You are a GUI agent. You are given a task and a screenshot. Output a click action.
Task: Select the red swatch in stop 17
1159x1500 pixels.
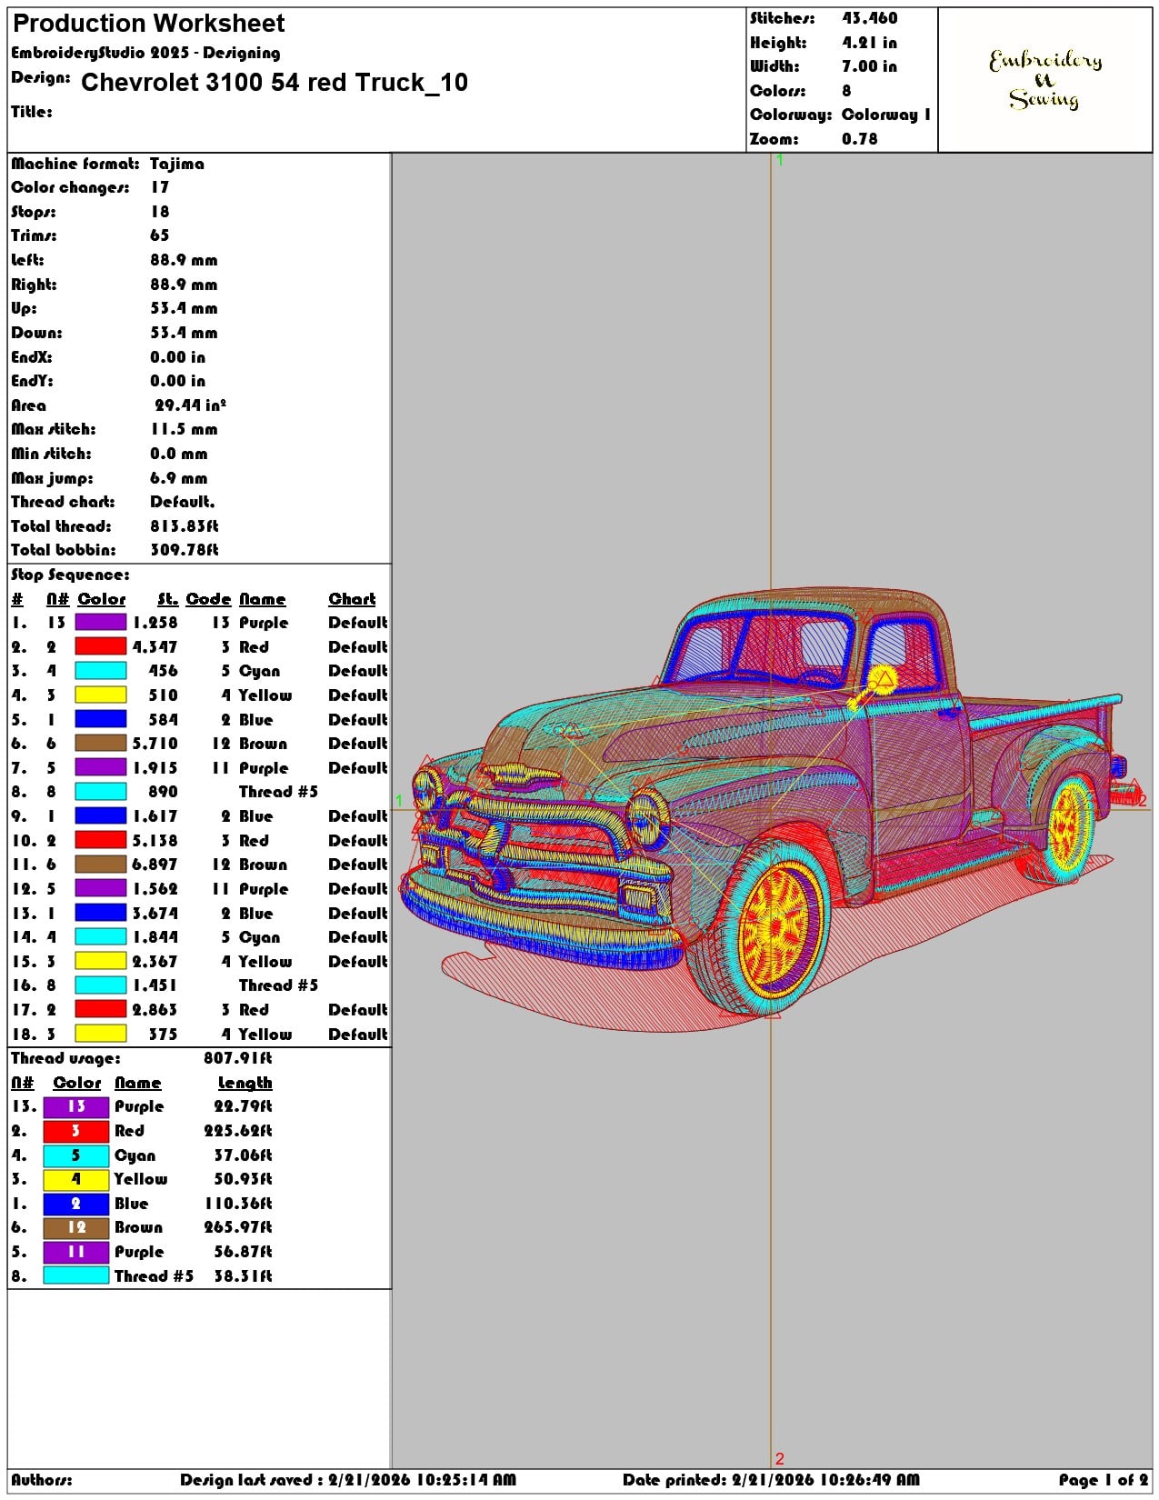point(100,1010)
